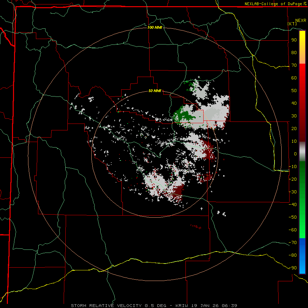Click the 100 NMI range ring label
This screenshot has height=308, width=308.
[x=155, y=27]
